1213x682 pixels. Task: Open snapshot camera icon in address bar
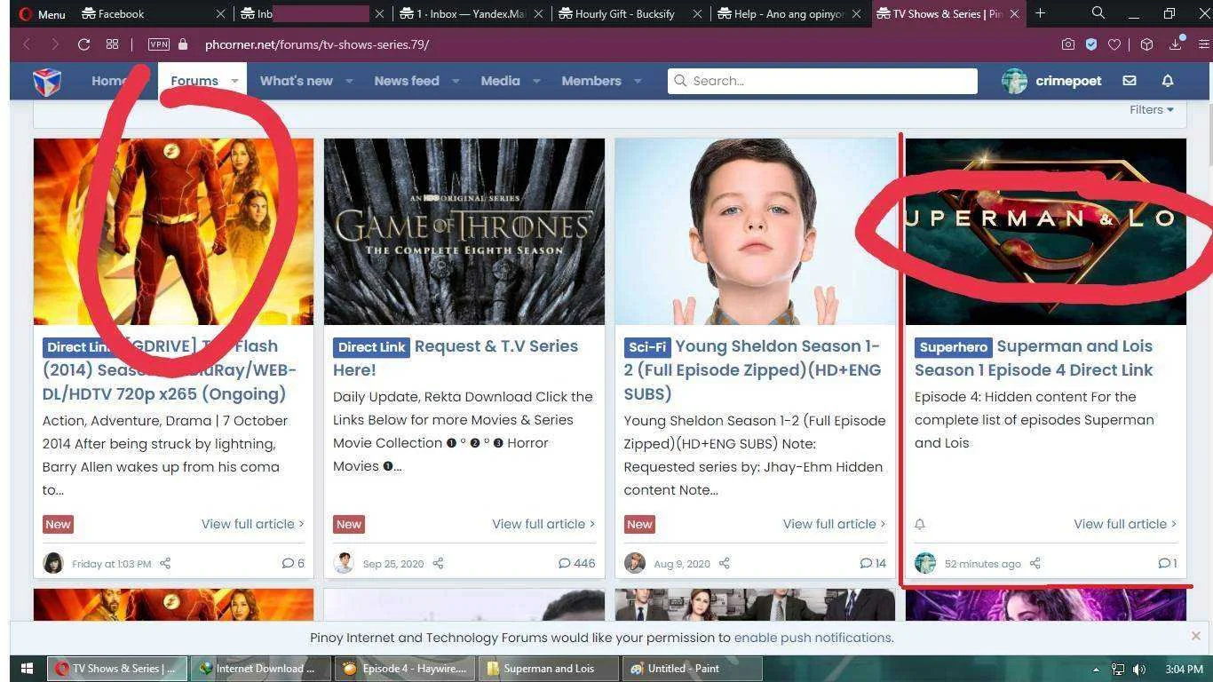pos(1067,44)
